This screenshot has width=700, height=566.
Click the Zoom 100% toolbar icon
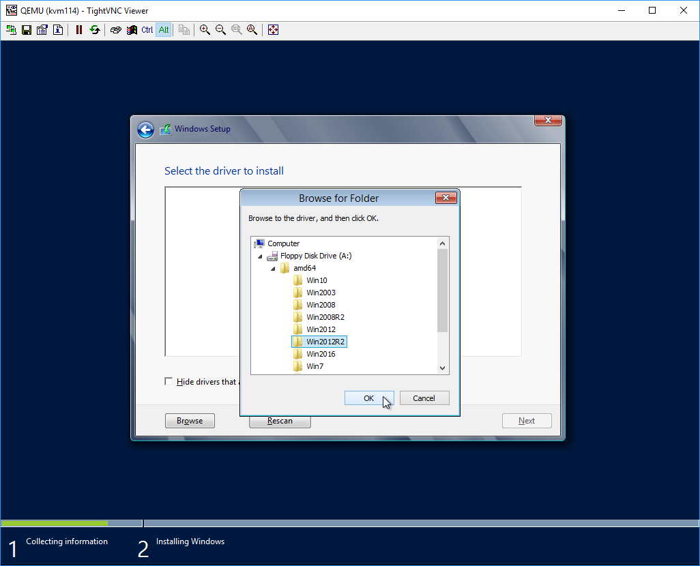pyautogui.click(x=237, y=30)
